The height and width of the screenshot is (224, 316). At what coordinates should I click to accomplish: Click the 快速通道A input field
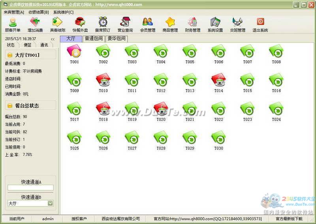pos(31,187)
